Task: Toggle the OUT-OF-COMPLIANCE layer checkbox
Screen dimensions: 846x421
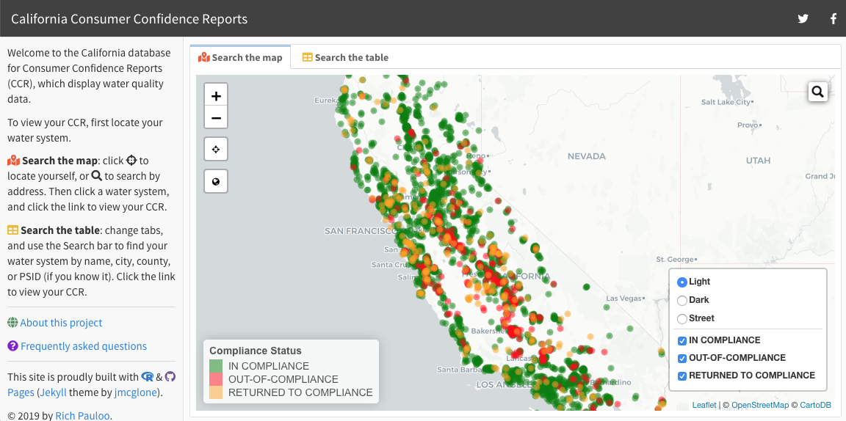Action: click(682, 358)
